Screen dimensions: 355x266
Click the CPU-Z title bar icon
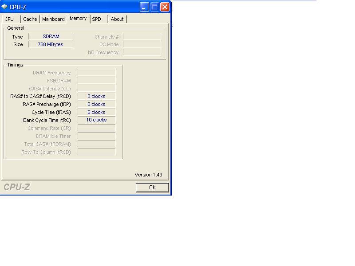[4, 7]
